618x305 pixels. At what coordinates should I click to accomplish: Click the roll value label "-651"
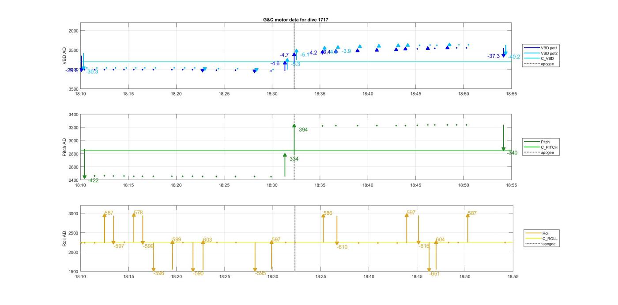pos(434,273)
